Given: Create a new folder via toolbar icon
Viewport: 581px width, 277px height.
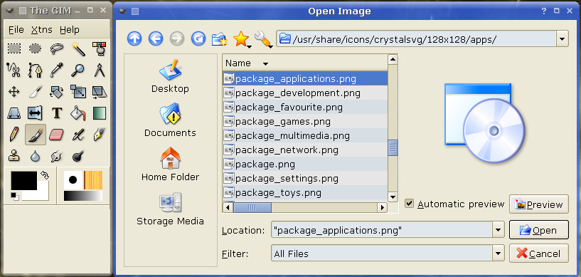Looking at the screenshot, I should (x=219, y=38).
